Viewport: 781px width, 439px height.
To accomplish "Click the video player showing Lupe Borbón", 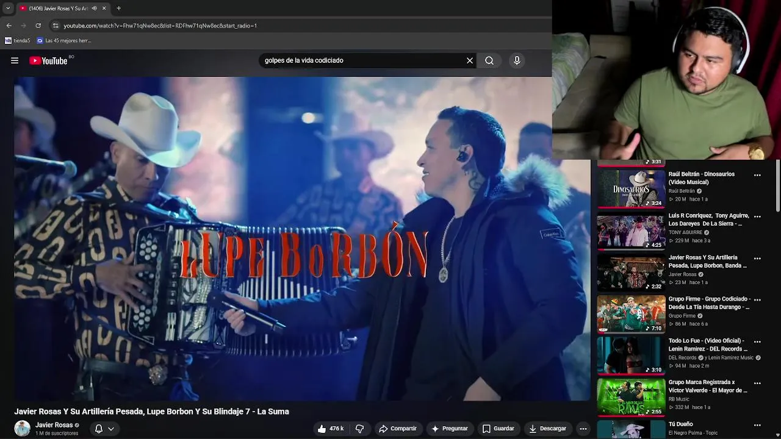I will [x=302, y=238].
